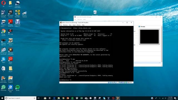Open Excel from the taskbar
Viewport: 178px width, 100px height.
coord(81,98)
